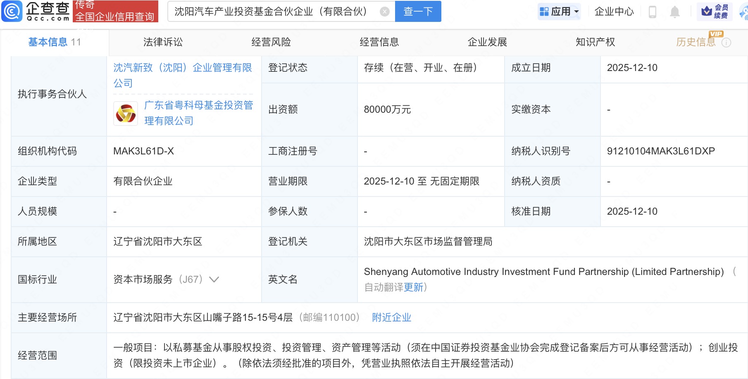Expand the 资本市场服务（J67）industry dropdown
This screenshot has width=748, height=379.
(214, 280)
